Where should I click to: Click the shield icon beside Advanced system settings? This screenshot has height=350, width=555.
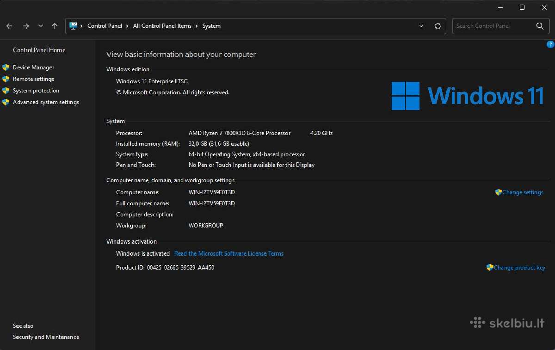coord(6,102)
